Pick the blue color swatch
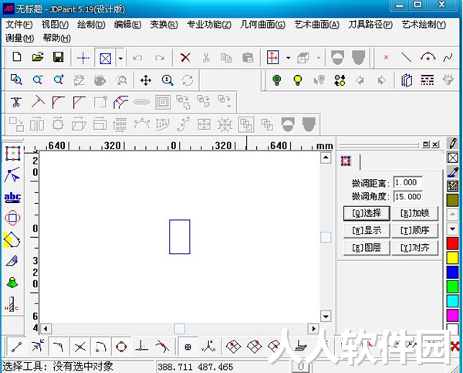This screenshot has height=373, width=463. pos(452,272)
